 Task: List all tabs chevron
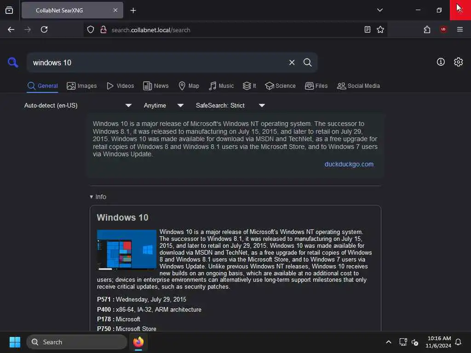[379, 10]
